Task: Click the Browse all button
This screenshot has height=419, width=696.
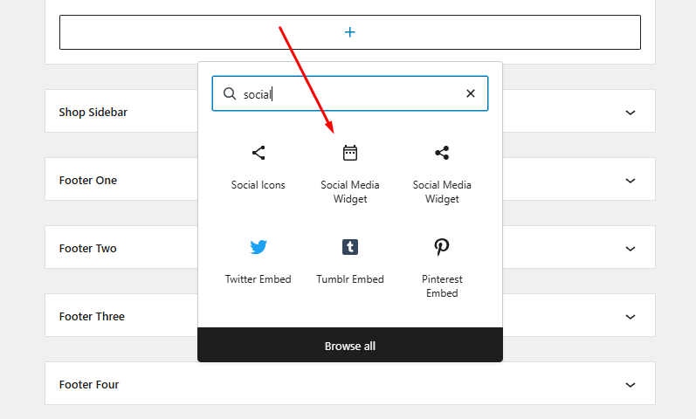Action: click(350, 346)
